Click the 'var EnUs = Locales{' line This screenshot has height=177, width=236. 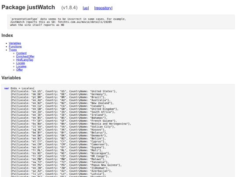click(x=19, y=88)
